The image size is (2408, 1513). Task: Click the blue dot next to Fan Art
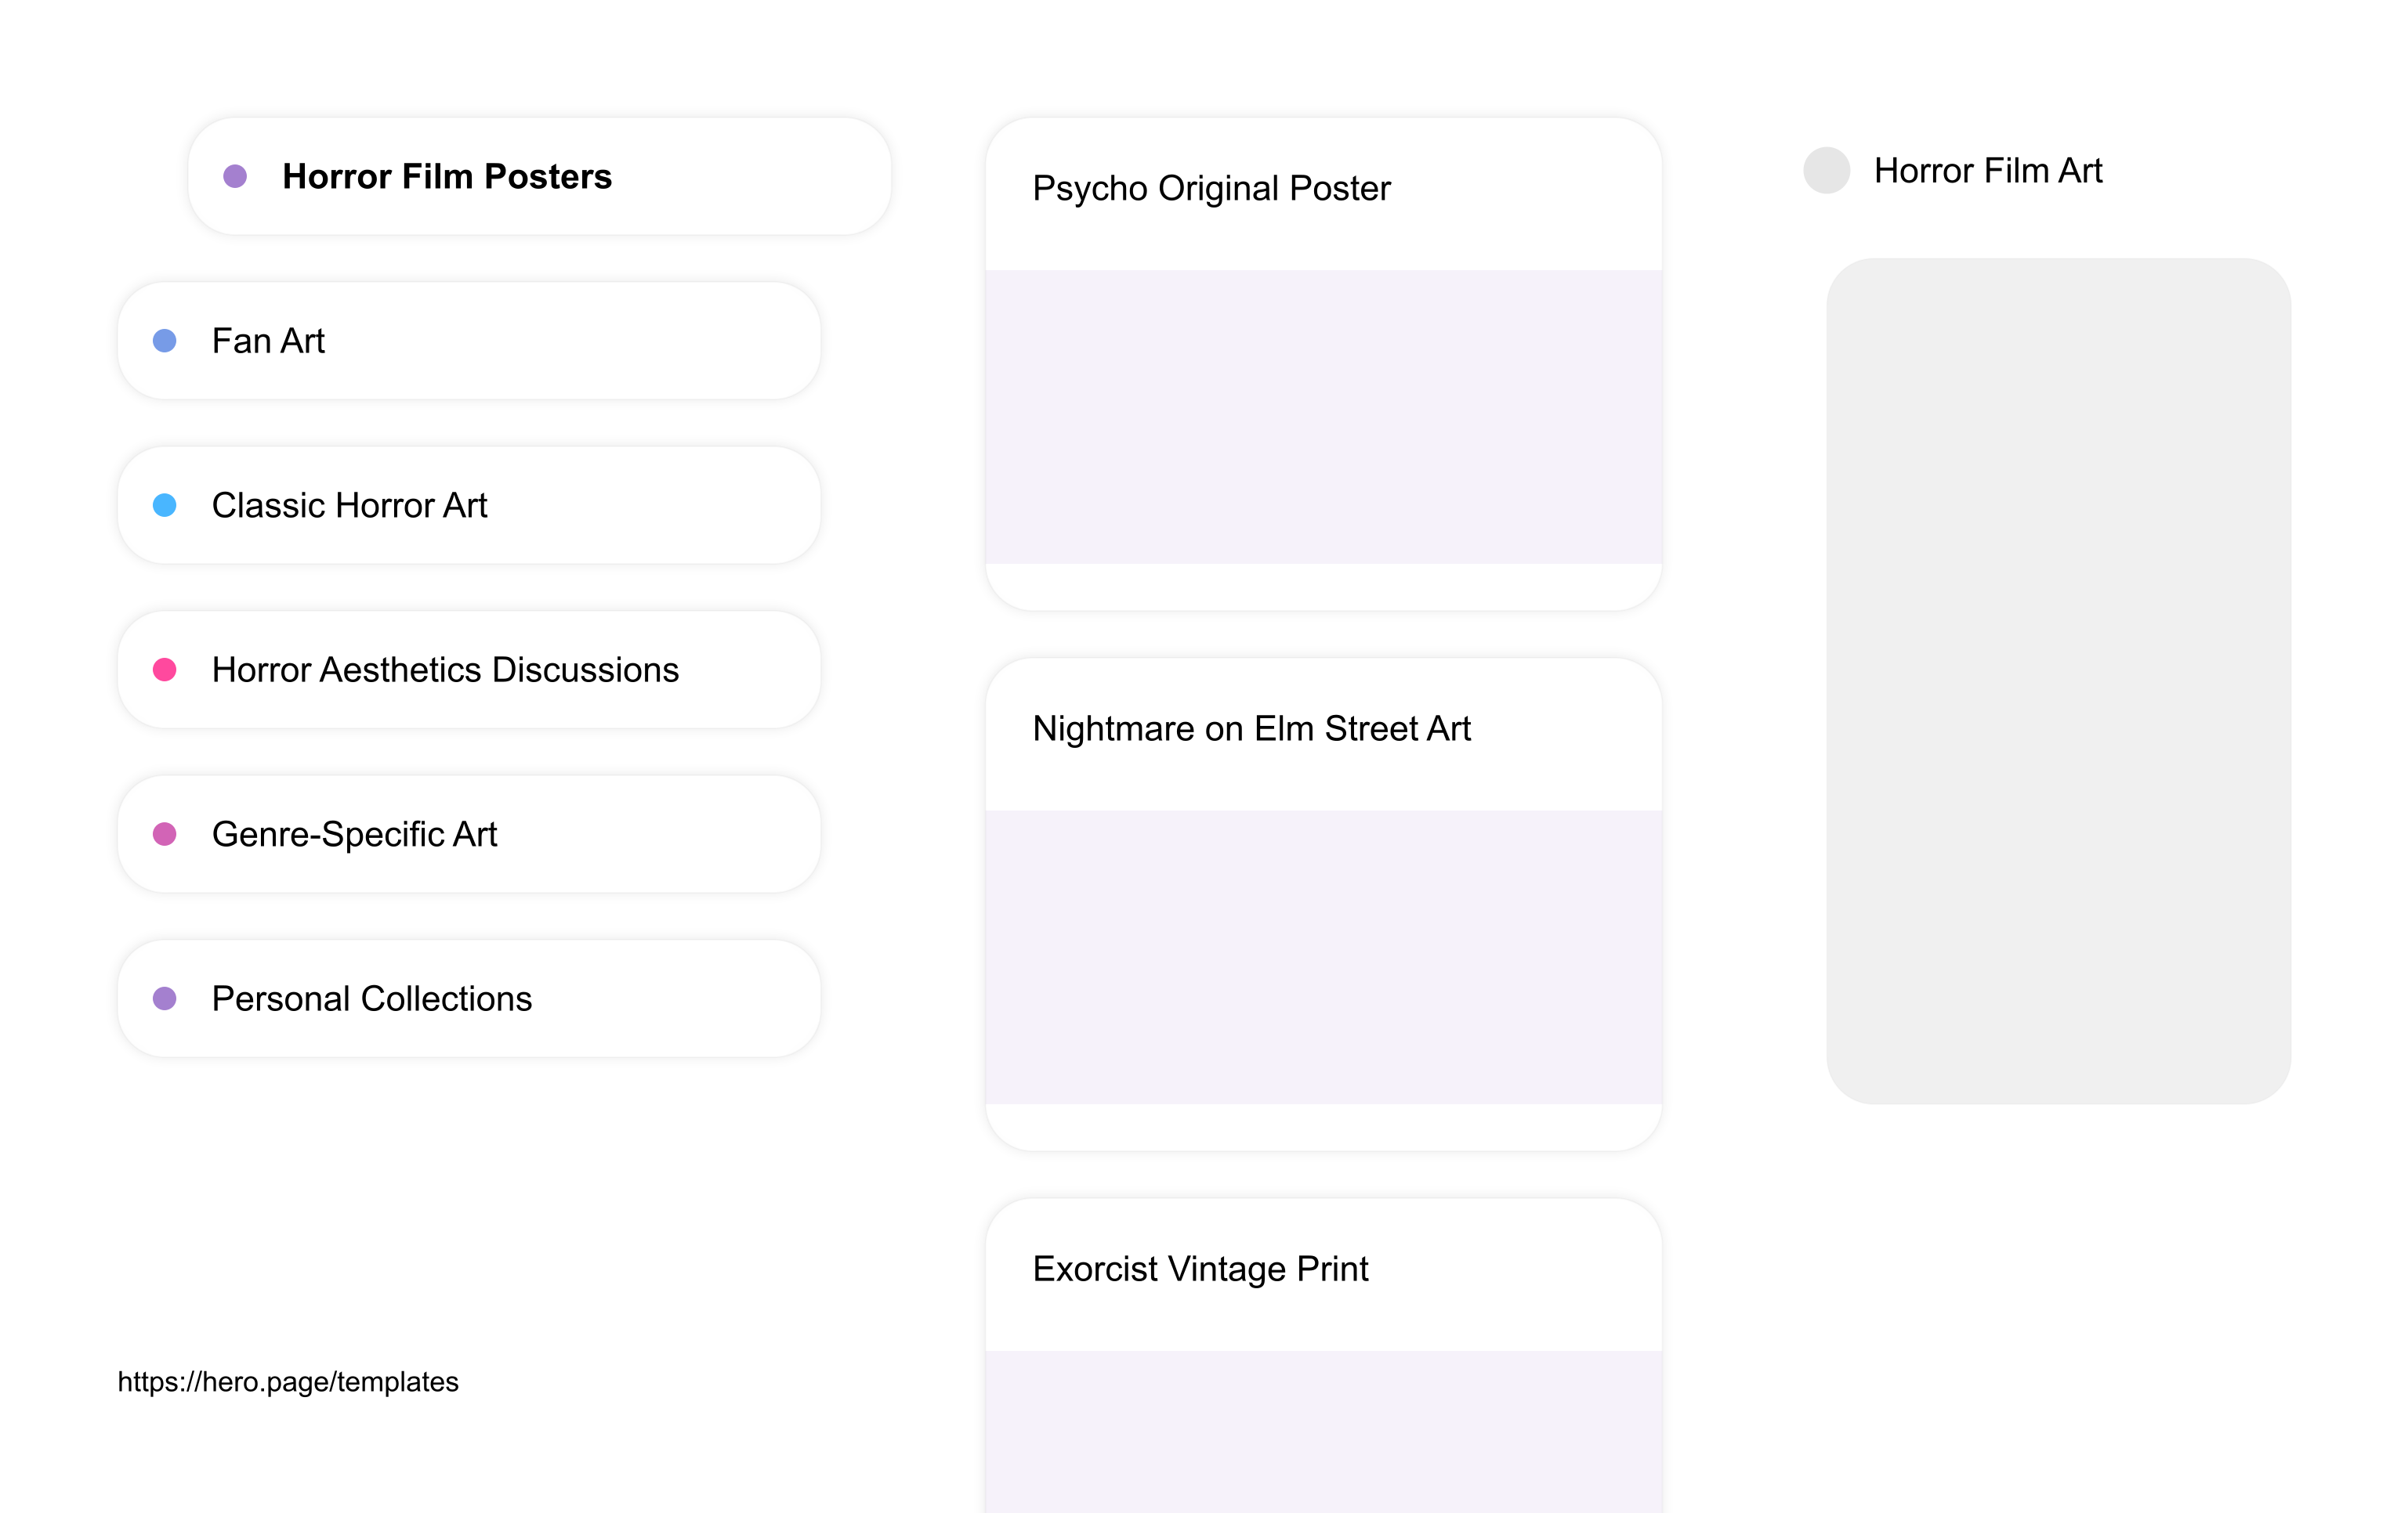[x=165, y=341]
